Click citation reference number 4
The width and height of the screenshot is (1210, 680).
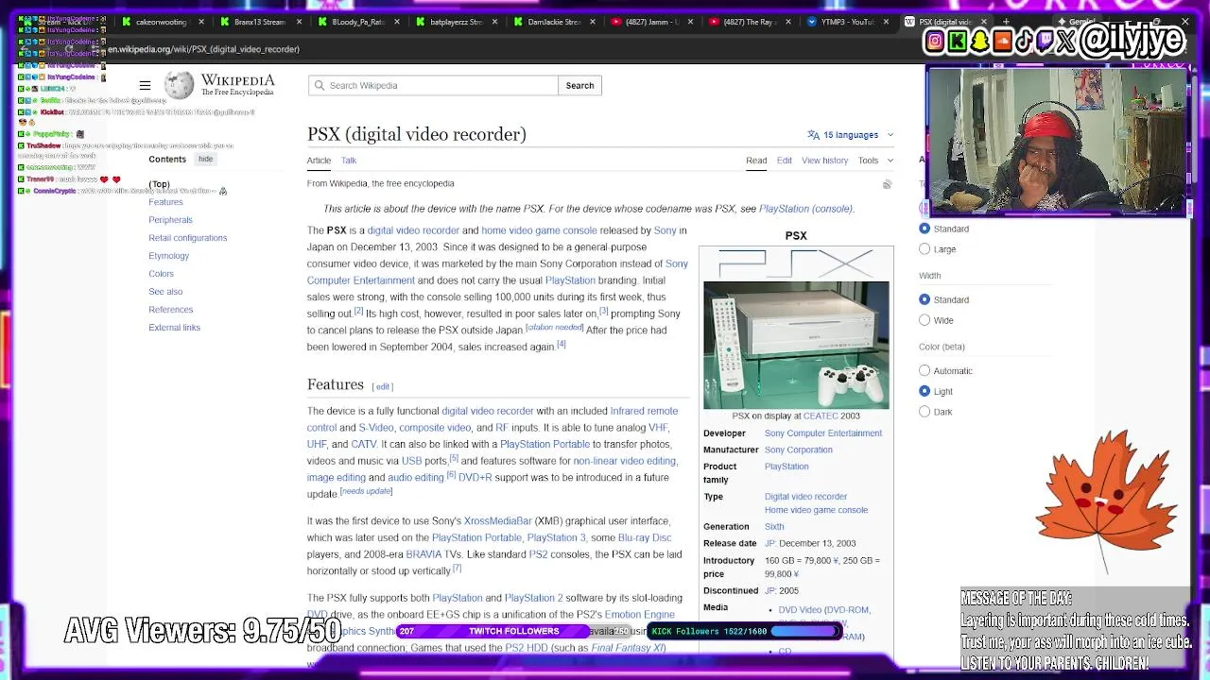click(562, 345)
